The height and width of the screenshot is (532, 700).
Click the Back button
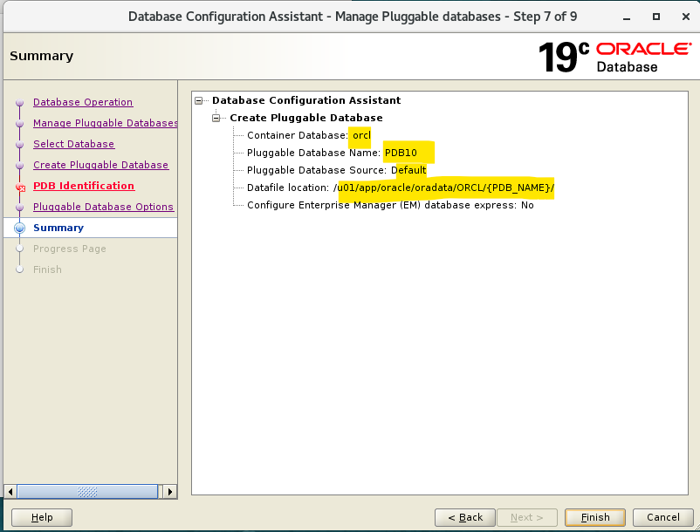pyautogui.click(x=465, y=517)
